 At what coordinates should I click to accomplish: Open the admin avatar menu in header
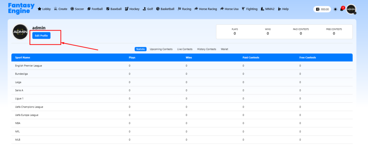coord(351,9)
